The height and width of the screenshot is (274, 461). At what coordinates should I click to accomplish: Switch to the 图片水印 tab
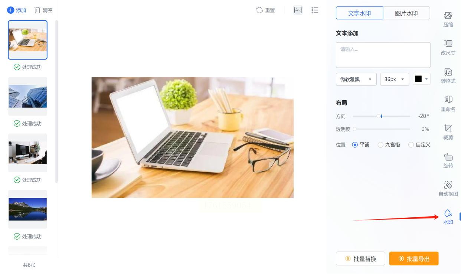(x=406, y=13)
